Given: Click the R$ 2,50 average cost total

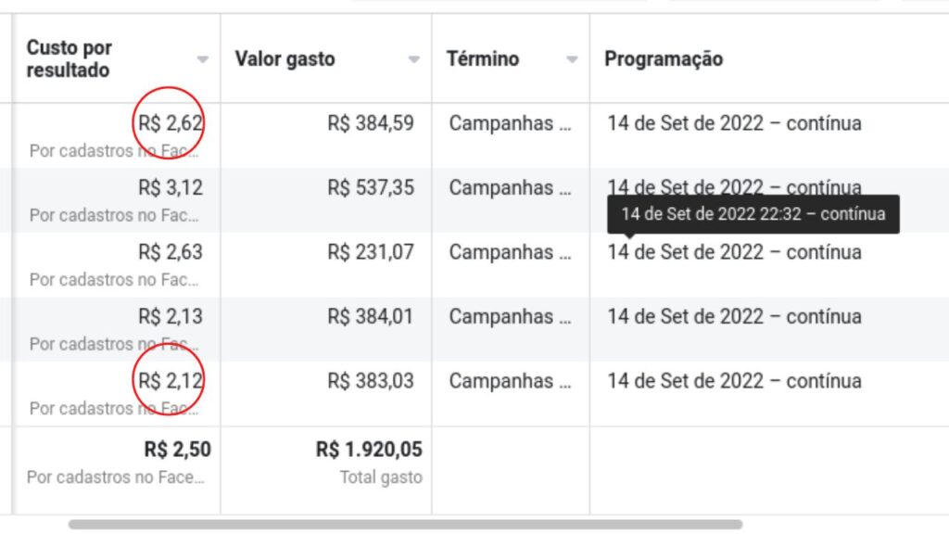Looking at the screenshot, I should [x=177, y=450].
